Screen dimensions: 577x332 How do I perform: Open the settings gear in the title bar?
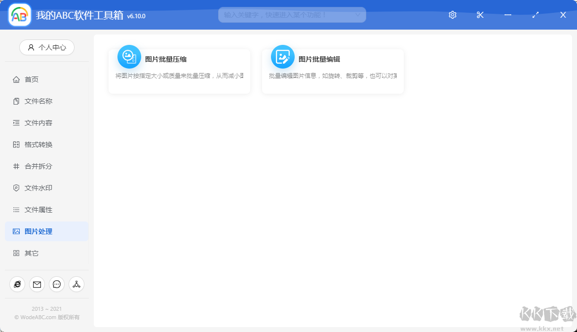click(452, 15)
